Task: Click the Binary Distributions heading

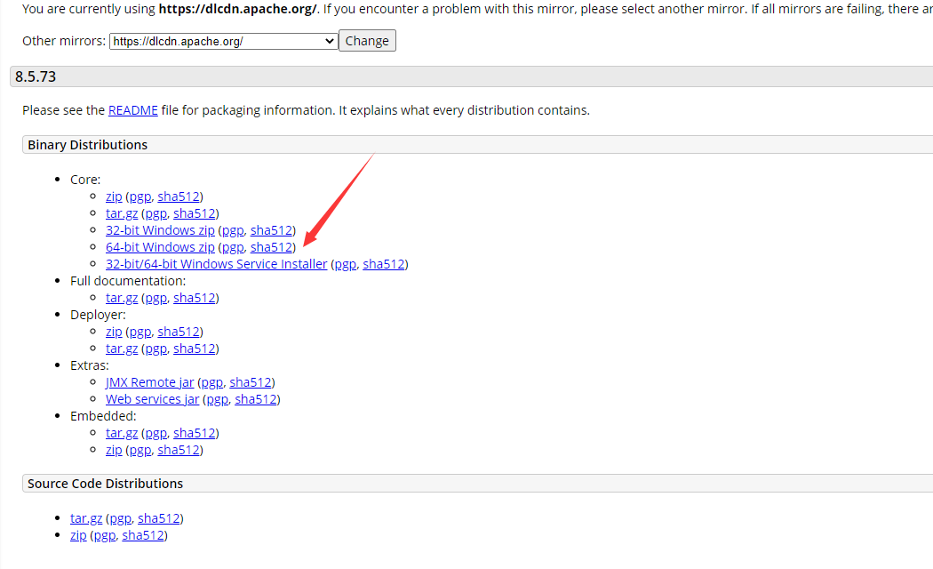Action: (x=87, y=145)
